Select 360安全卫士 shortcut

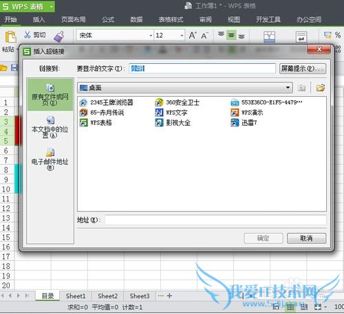point(178,102)
